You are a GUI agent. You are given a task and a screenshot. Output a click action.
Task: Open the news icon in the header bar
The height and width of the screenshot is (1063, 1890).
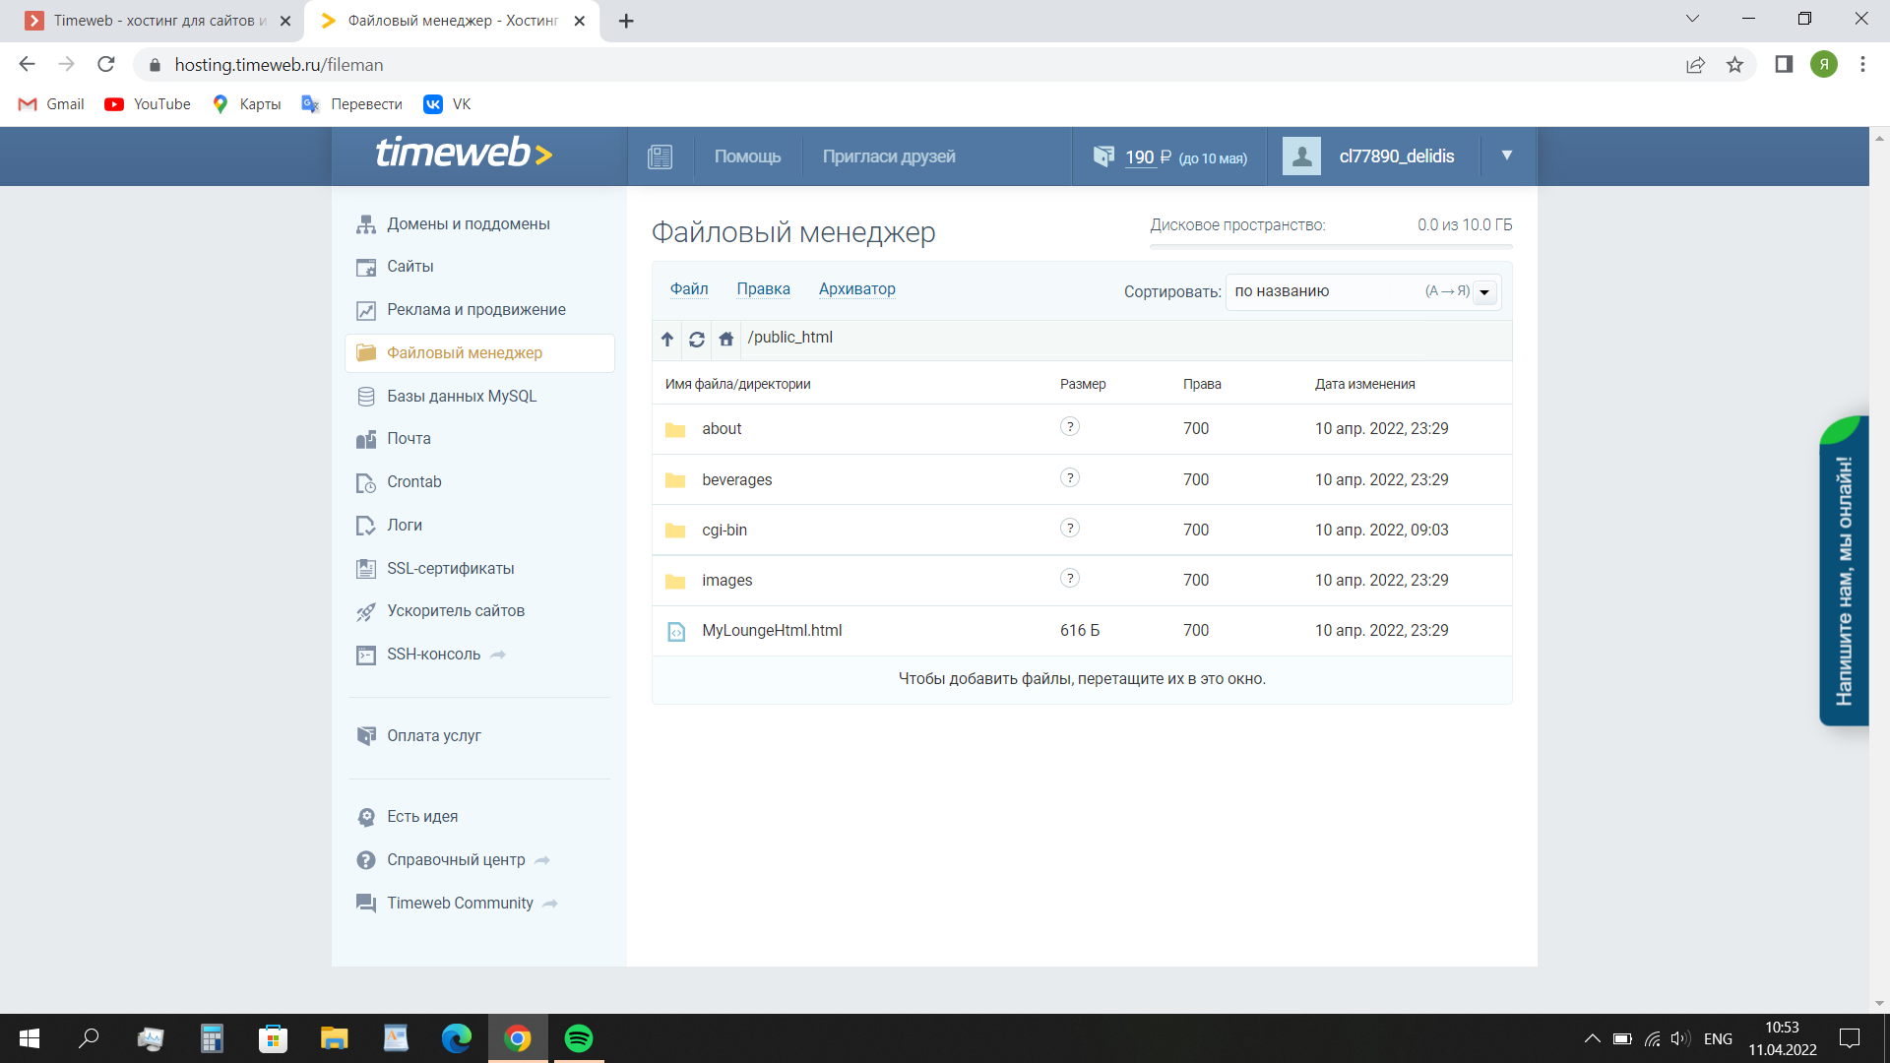(x=660, y=156)
